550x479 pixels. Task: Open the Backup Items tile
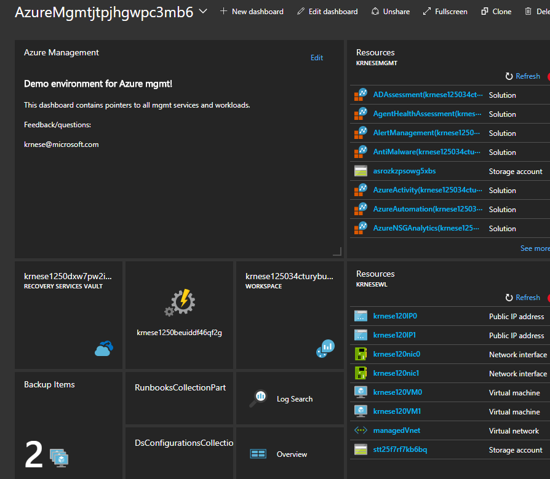(68, 426)
